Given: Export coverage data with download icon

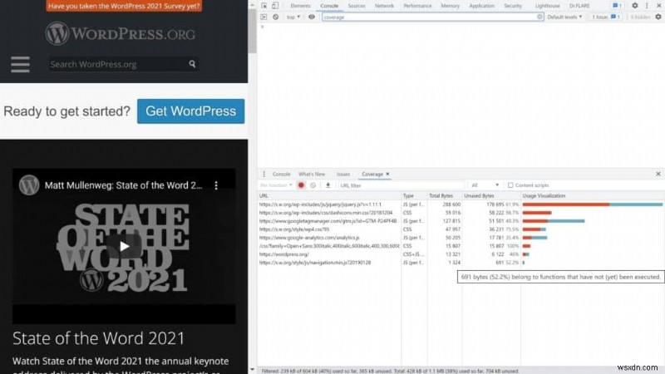Looking at the screenshot, I should [x=328, y=185].
